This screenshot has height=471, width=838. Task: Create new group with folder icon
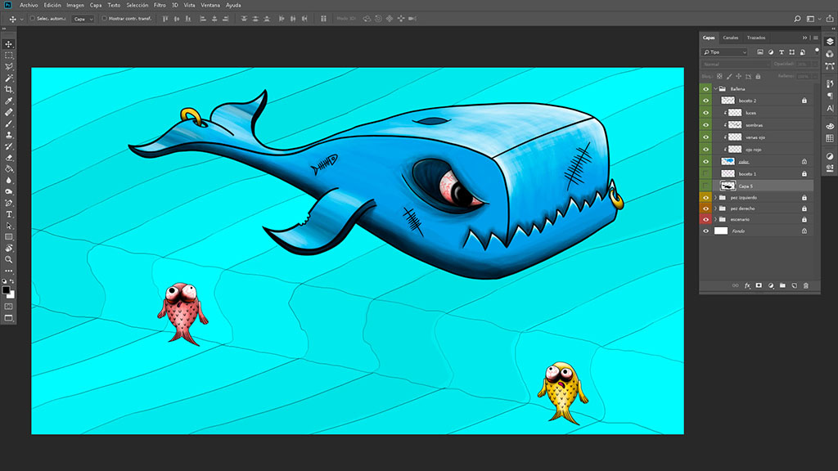[782, 285]
